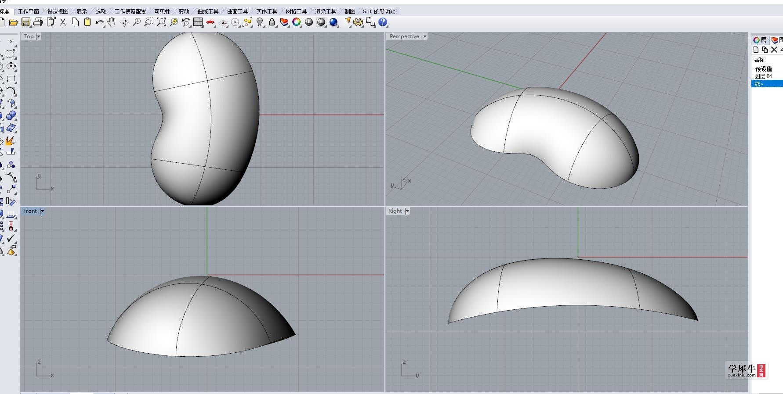Open layers via the toolbar layer icon

click(285, 22)
